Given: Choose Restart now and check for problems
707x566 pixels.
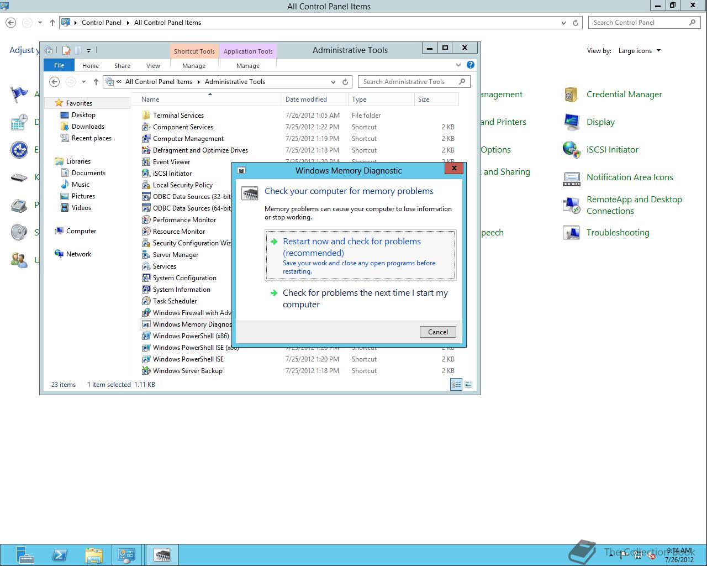Looking at the screenshot, I should coord(361,255).
